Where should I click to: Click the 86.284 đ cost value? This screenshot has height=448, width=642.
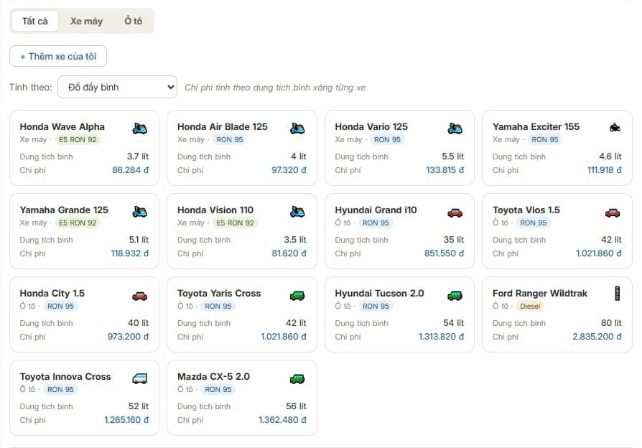point(131,170)
